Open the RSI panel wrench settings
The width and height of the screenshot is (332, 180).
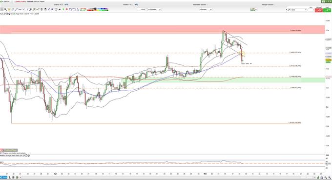pos(24,156)
